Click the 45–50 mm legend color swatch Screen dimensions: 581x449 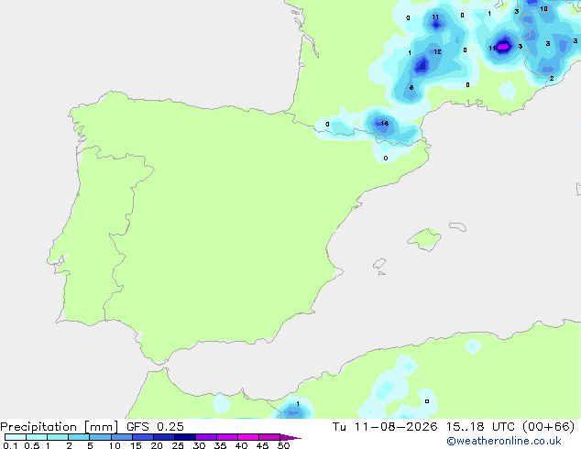(269, 437)
